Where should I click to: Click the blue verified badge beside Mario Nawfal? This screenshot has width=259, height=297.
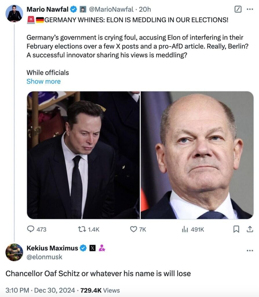point(74,9)
